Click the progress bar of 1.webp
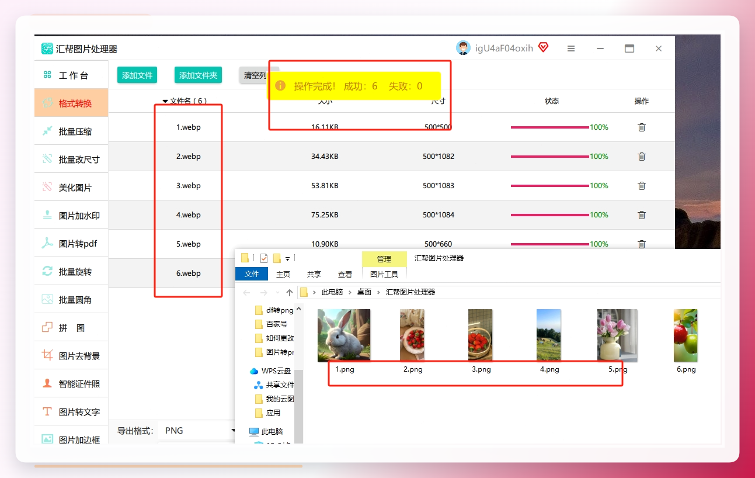This screenshot has width=755, height=478. (549, 127)
